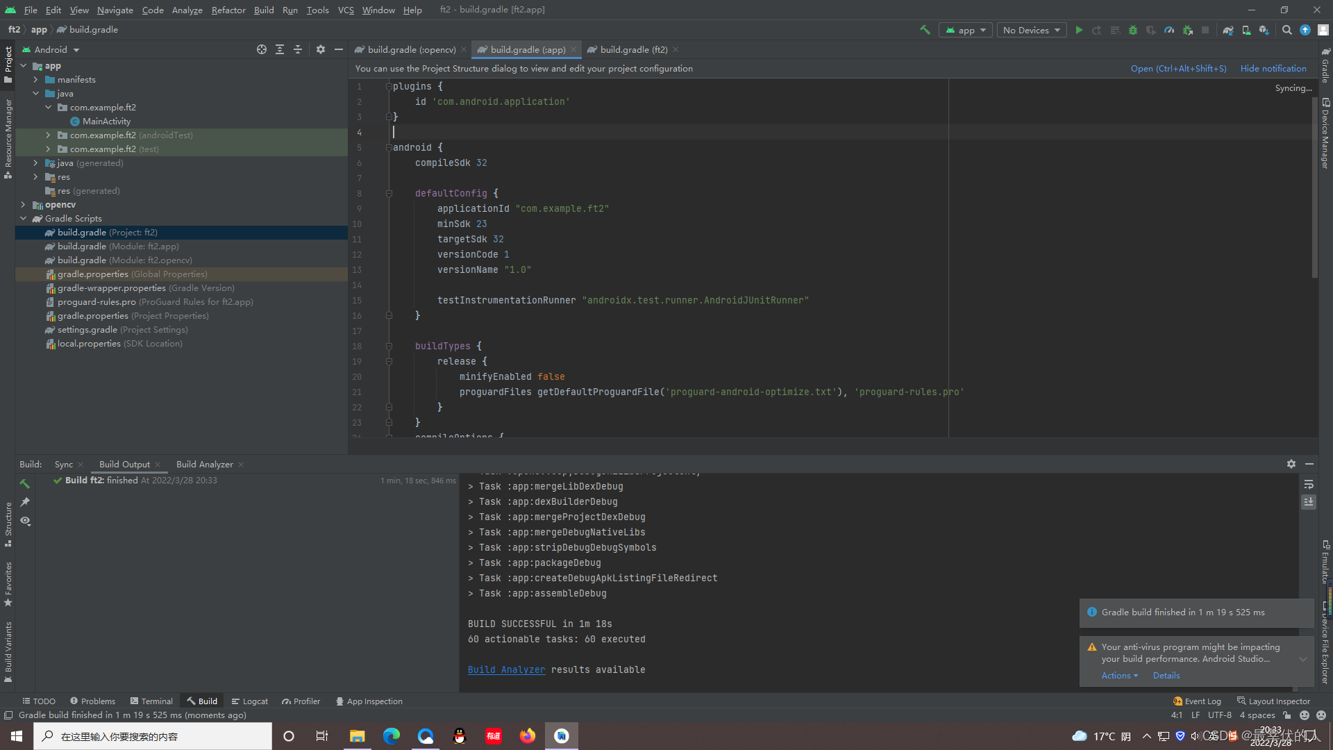Sync project with Gradle files elephant icon
Viewport: 1333px width, 750px height.
[x=1228, y=30]
